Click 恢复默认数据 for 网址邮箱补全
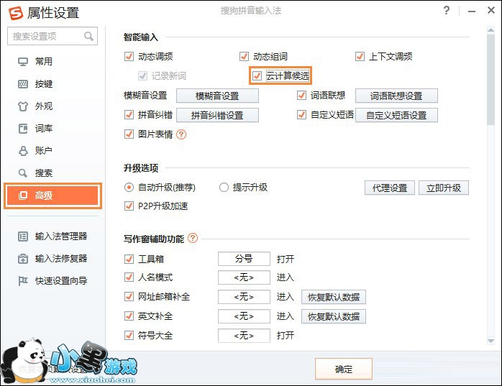The width and height of the screenshot is (502, 386). click(x=334, y=297)
